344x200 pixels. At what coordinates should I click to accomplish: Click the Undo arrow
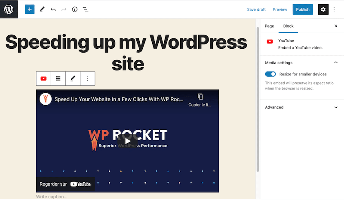click(x=53, y=9)
